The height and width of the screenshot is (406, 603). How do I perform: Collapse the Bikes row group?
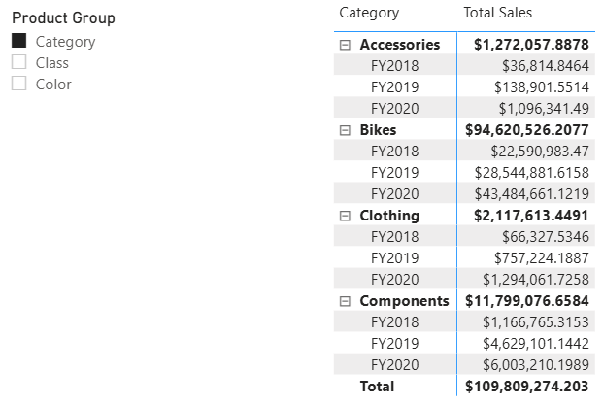[345, 130]
